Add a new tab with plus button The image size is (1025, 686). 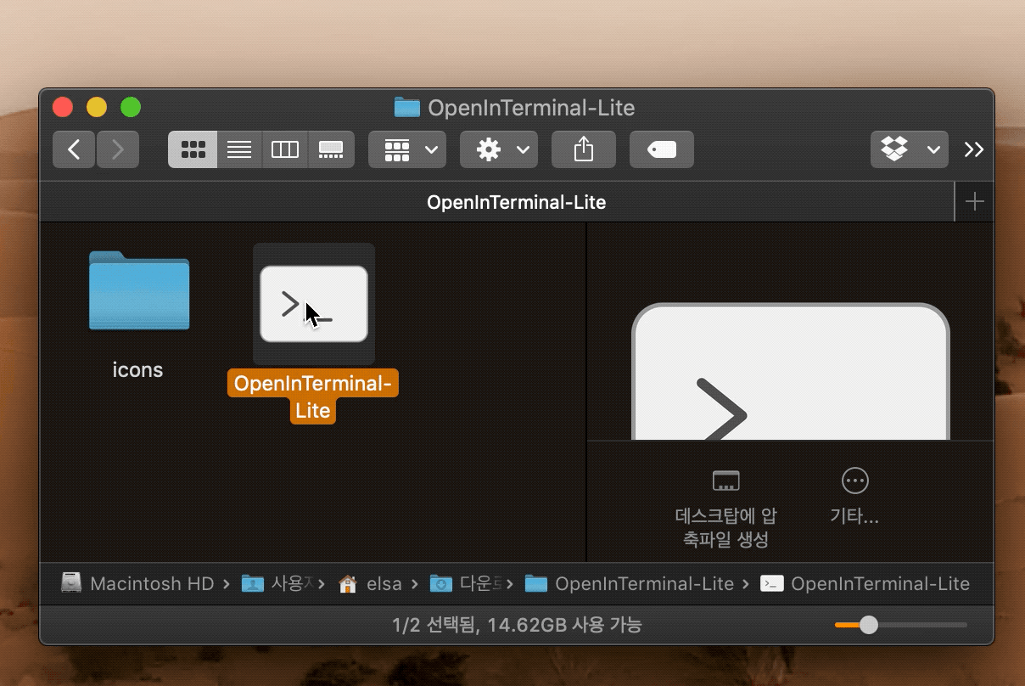click(x=975, y=202)
